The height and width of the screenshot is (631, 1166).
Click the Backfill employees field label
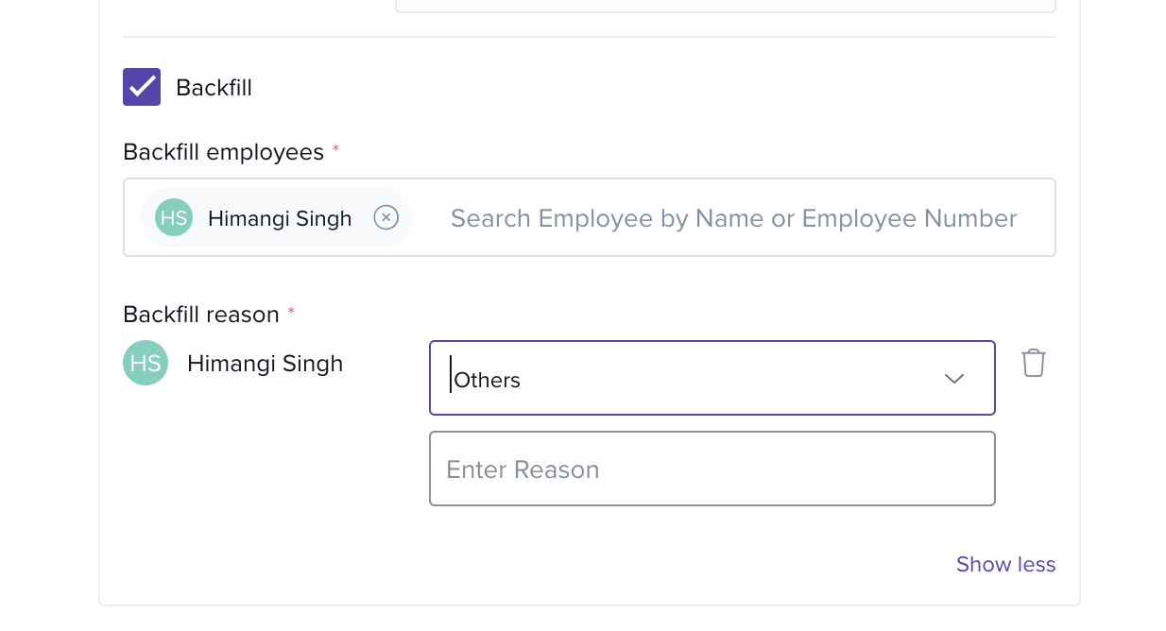(223, 152)
